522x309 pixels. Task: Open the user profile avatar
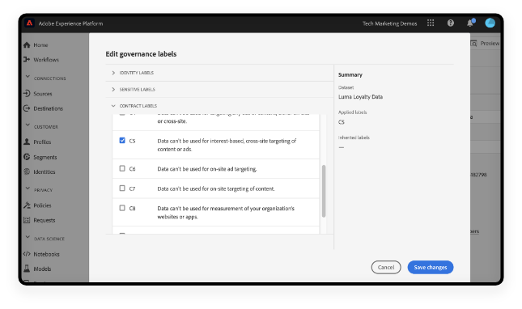(490, 23)
